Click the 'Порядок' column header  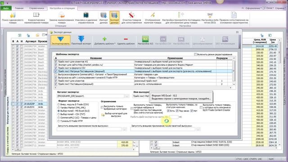pyautogui.click(x=222, y=58)
